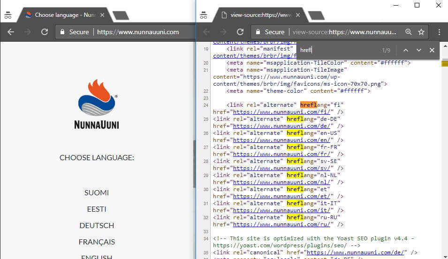The width and height of the screenshot is (448, 259).
Task: Click the Yoast SEO plugin comment line
Action: pos(313,242)
